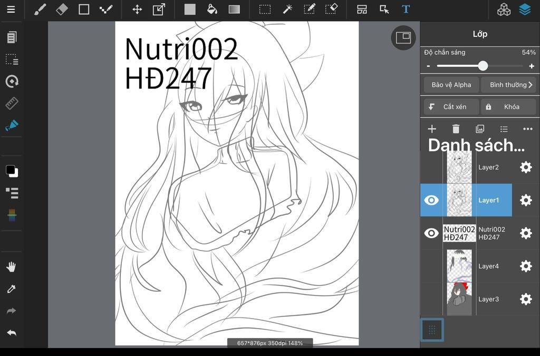Viewport: 540px width, 356px height.
Task: Select the operation/object cursor tool
Action: tap(384, 9)
